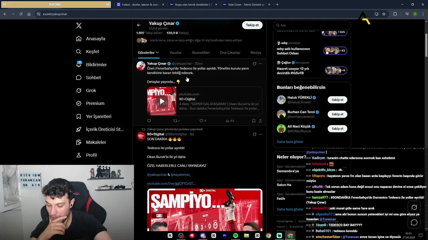
Task: Open Makaleler section
Action: (x=91, y=142)
